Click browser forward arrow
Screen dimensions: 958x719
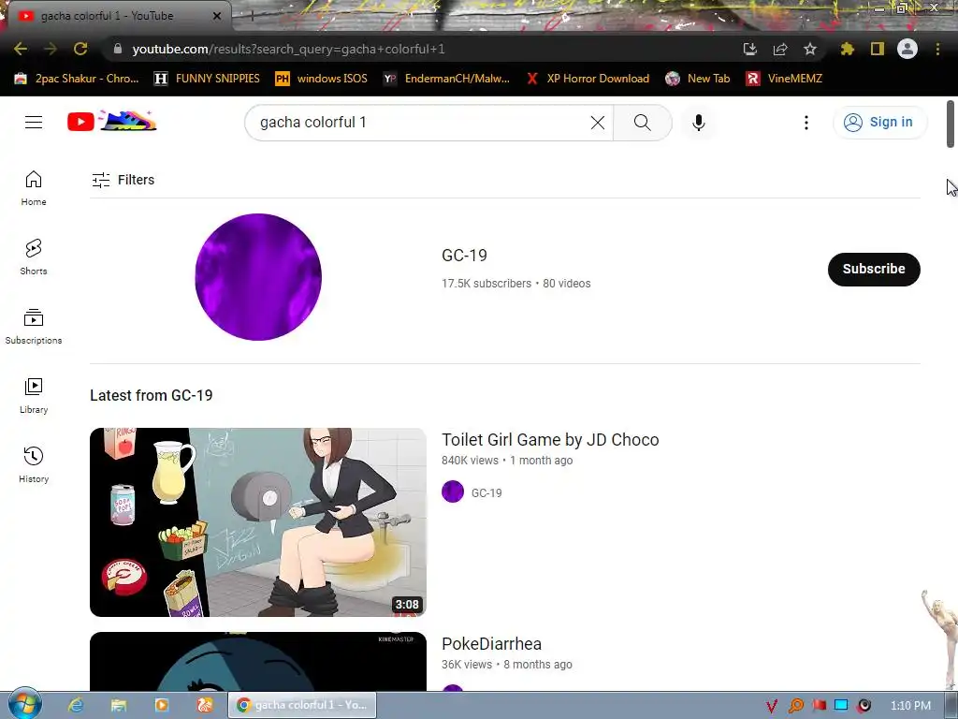pos(51,49)
